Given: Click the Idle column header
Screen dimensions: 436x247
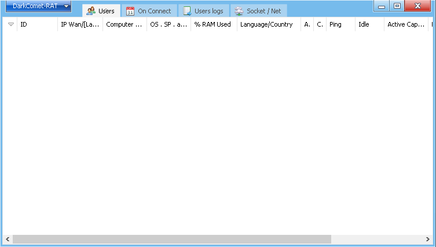Looking at the screenshot, I should (369, 25).
